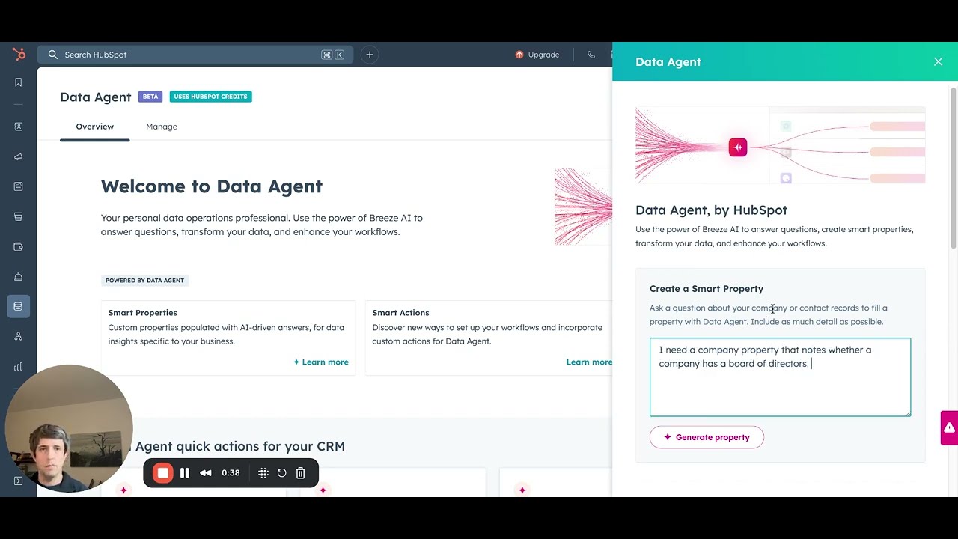This screenshot has width=958, height=539.
Task: Click the plus quick-create button in top bar
Action: tap(370, 55)
